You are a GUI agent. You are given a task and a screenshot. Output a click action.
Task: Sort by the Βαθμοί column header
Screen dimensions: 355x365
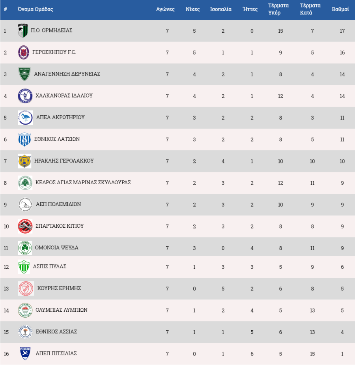340,9
